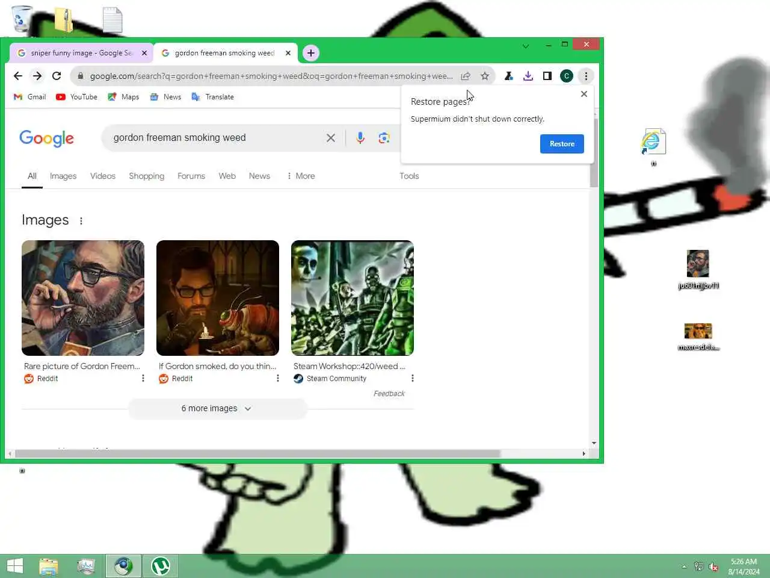Open News bookmark in bookmarks bar
The height and width of the screenshot is (578, 770).
[165, 97]
